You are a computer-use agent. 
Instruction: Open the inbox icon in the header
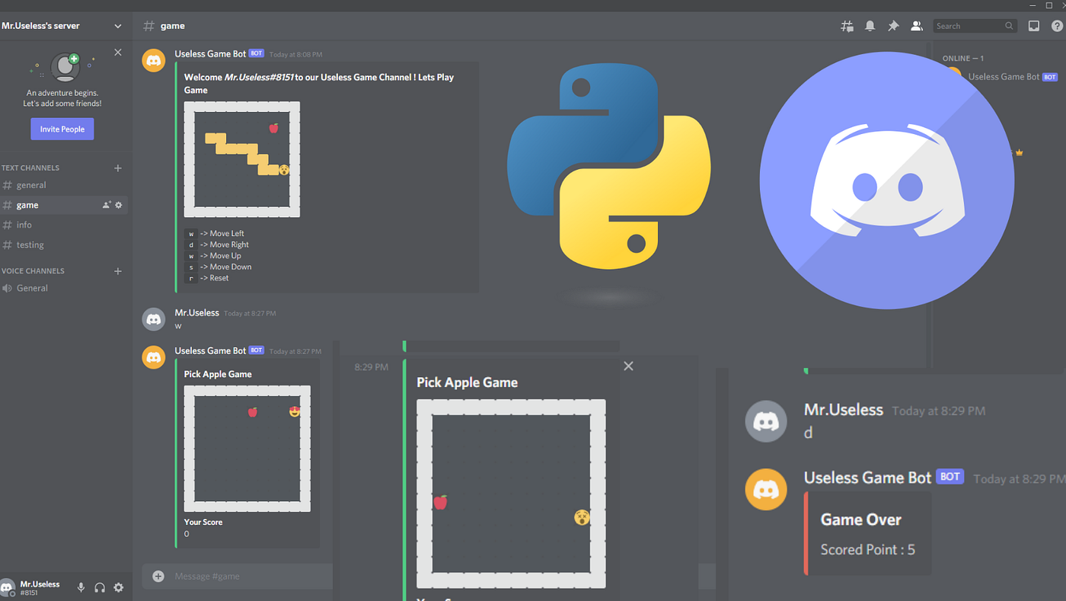point(1033,26)
